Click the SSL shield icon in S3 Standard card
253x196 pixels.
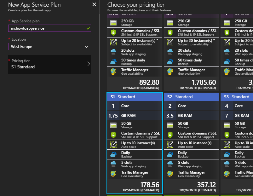point(227,135)
